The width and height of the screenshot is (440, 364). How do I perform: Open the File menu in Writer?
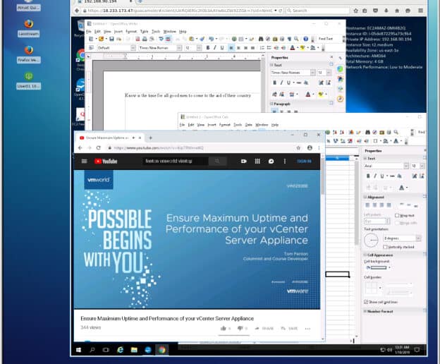(89, 32)
